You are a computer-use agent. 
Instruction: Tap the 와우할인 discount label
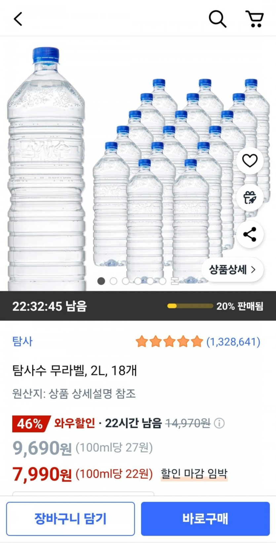pyautogui.click(x=75, y=423)
